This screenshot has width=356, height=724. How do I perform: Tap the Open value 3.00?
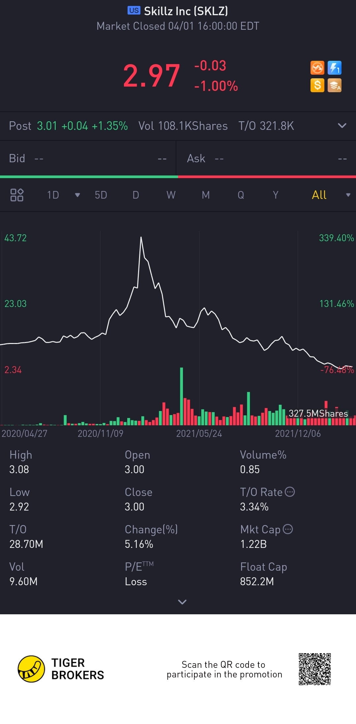point(134,470)
